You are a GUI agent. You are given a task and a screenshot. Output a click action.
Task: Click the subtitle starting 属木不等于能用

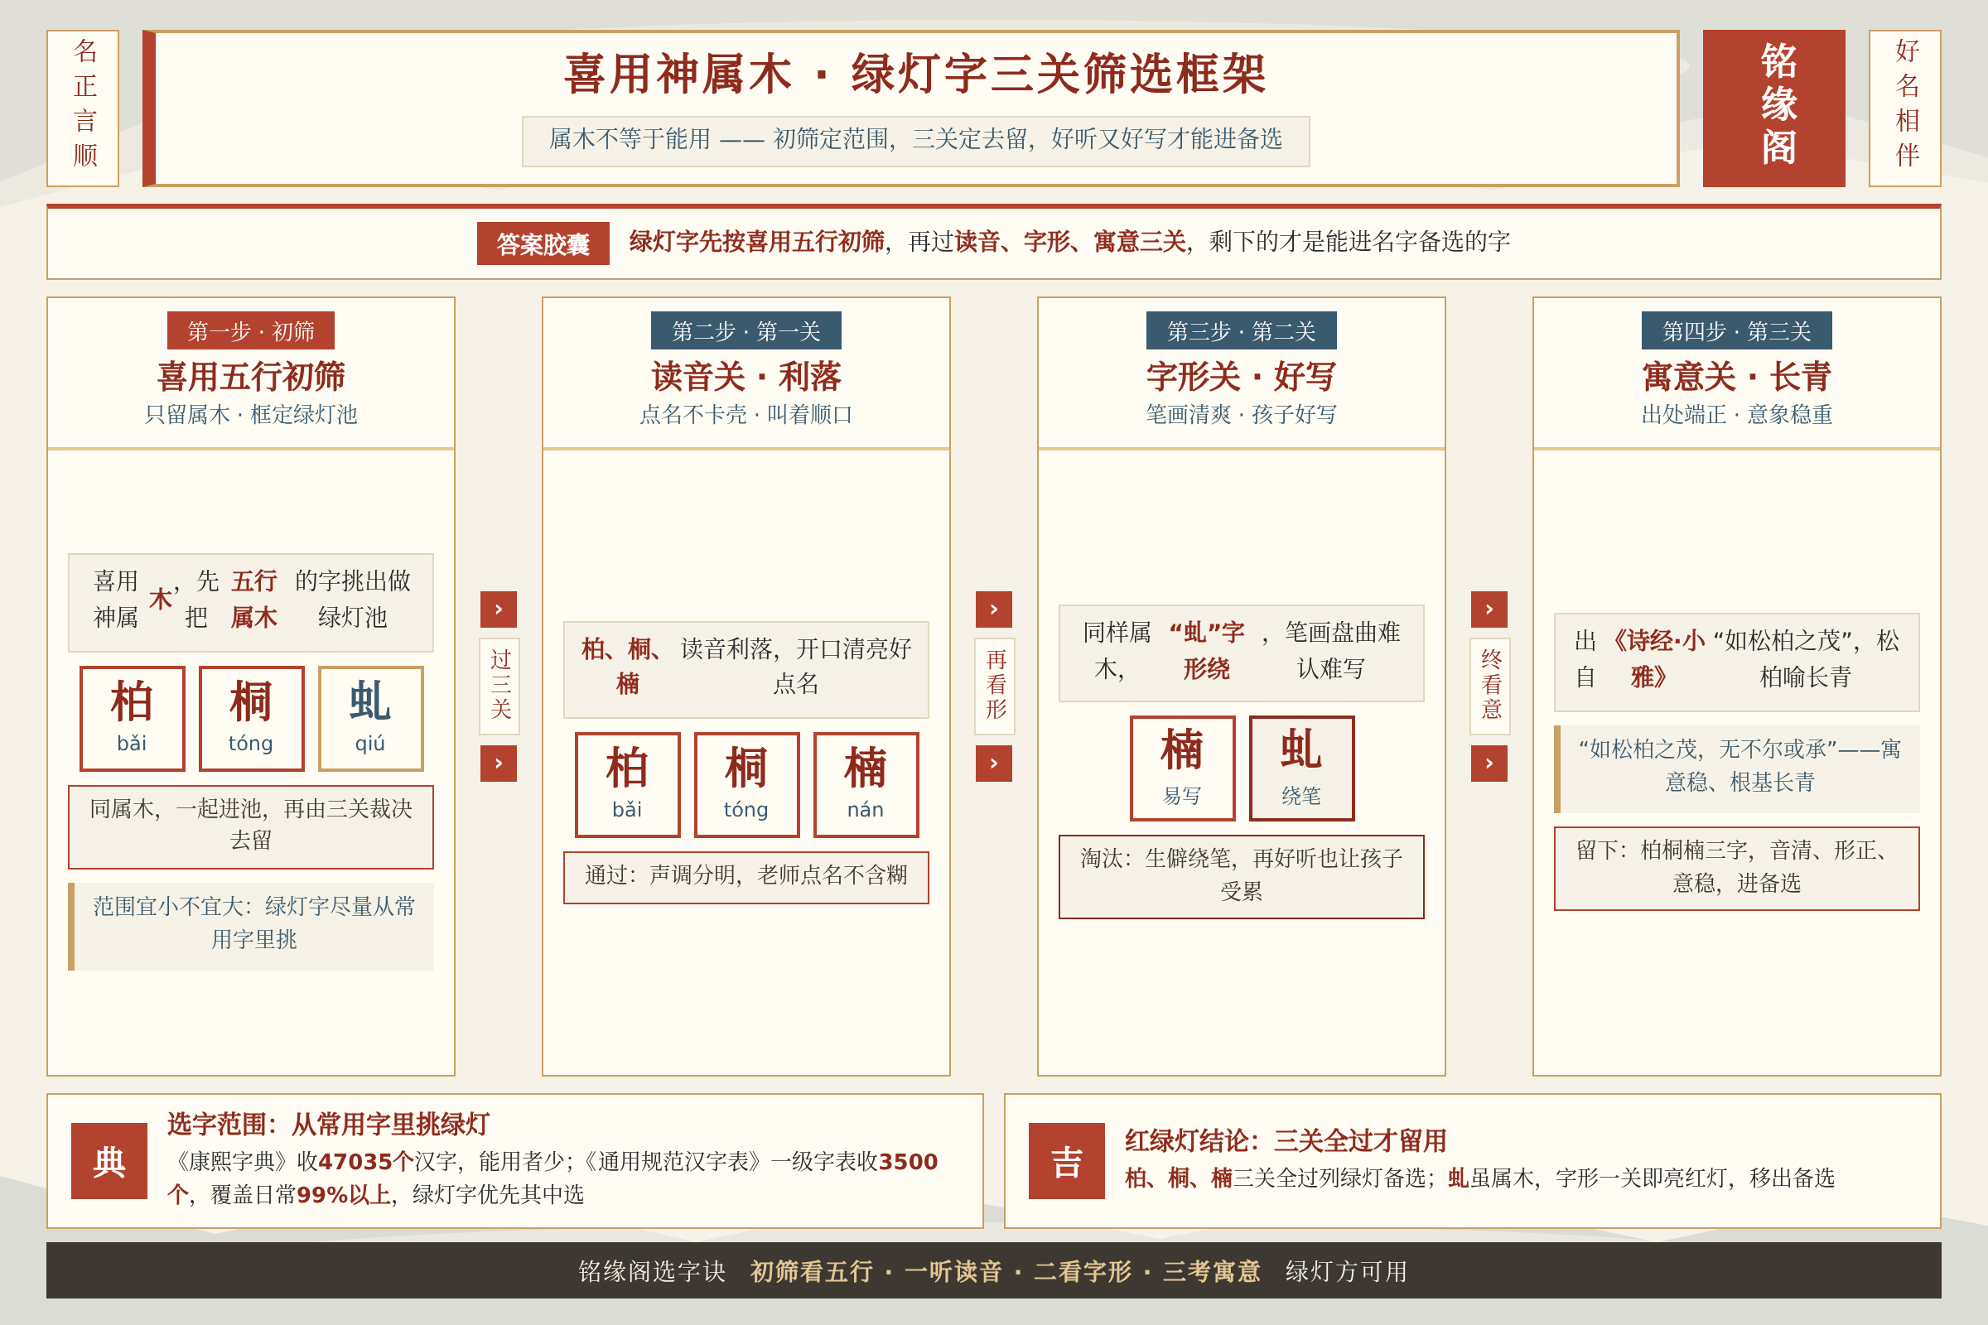(916, 141)
